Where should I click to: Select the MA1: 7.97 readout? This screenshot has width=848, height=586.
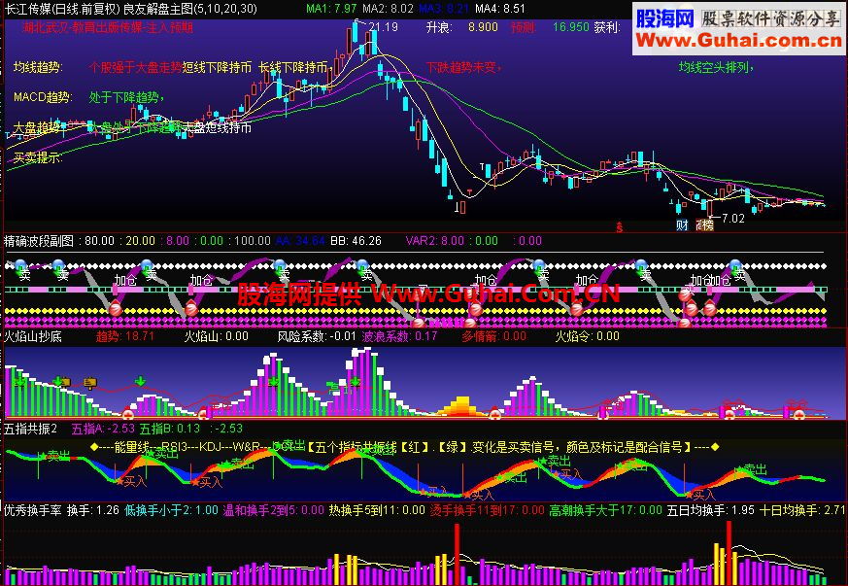(331, 8)
